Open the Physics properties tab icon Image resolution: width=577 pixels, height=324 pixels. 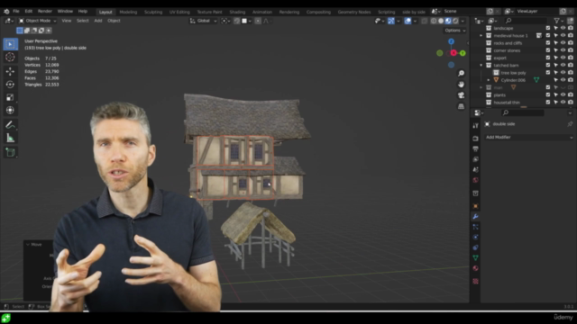point(475,237)
